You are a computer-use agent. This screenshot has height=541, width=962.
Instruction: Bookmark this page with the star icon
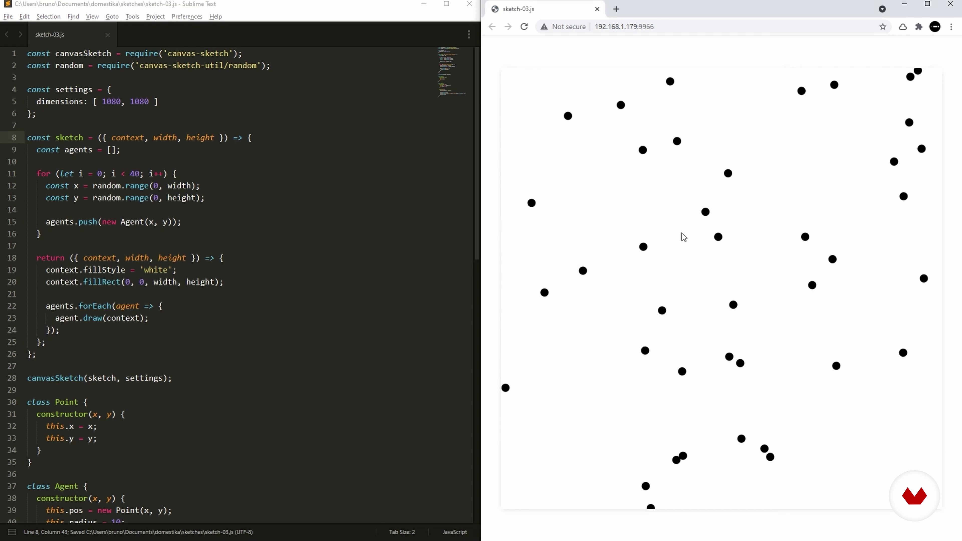[x=882, y=27]
